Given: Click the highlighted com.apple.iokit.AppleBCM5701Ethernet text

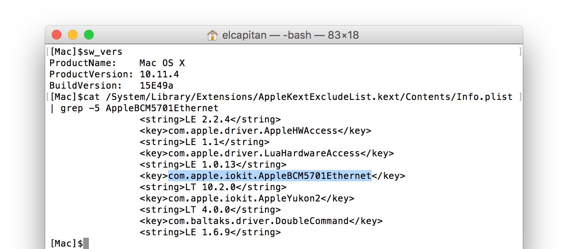Looking at the screenshot, I should (x=269, y=176).
